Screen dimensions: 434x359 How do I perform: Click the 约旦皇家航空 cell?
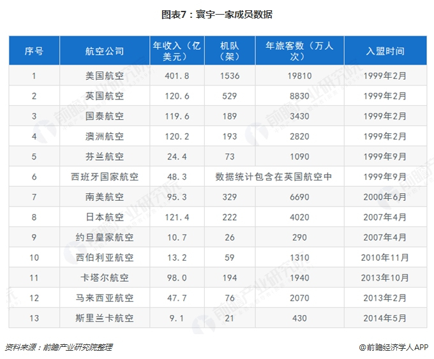[x=105, y=237]
